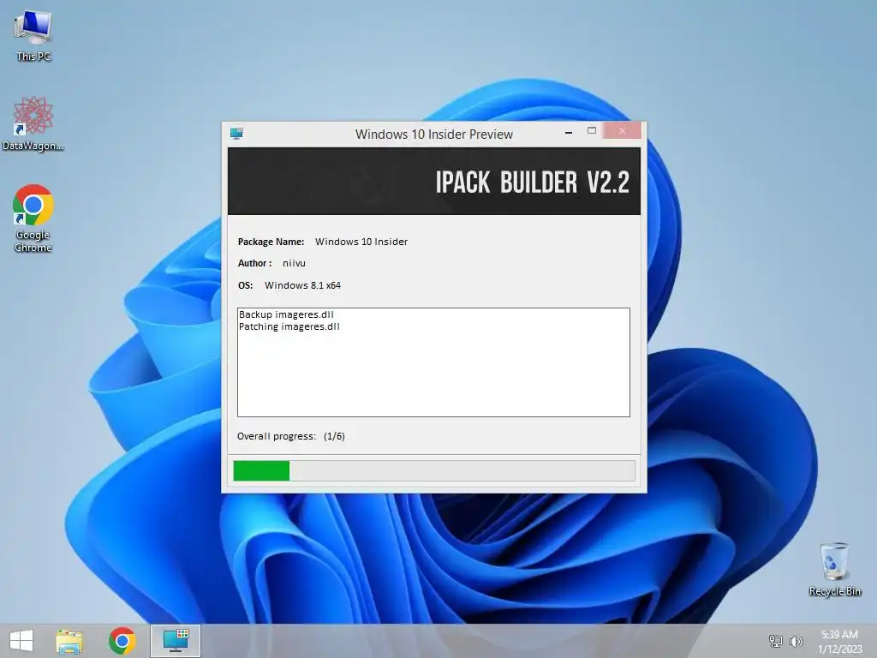
Task: Open This PC desktop icon
Action: 33,36
